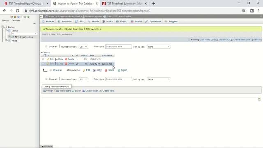Open the Favorites tables link
Viewport: 263px width, 148px height.
pyautogui.click(x=16, y=21)
